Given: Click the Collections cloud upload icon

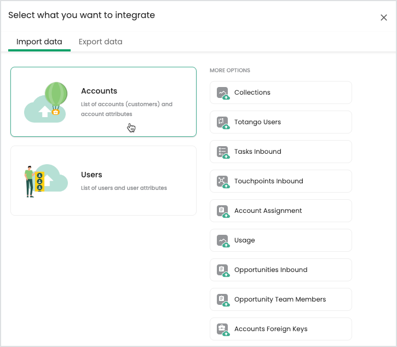Looking at the screenshot, I should coord(223,93).
